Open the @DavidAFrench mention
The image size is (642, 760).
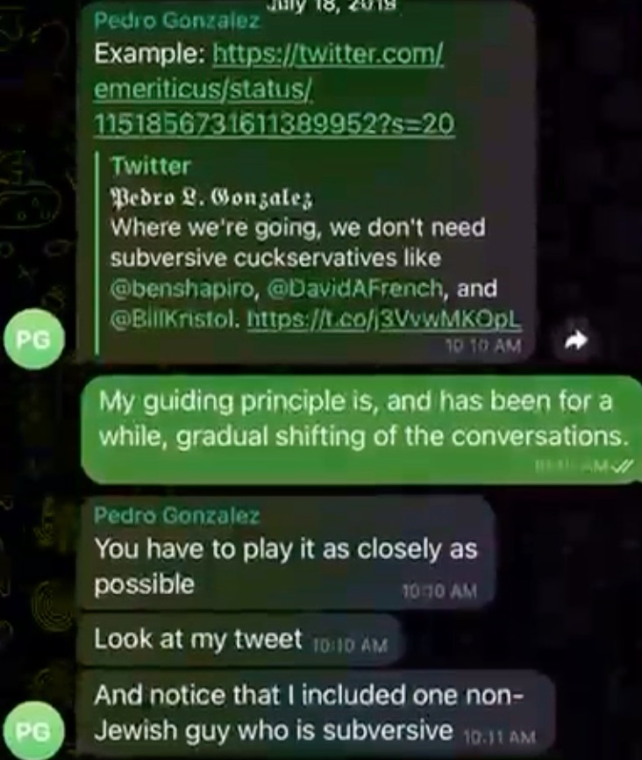click(354, 289)
